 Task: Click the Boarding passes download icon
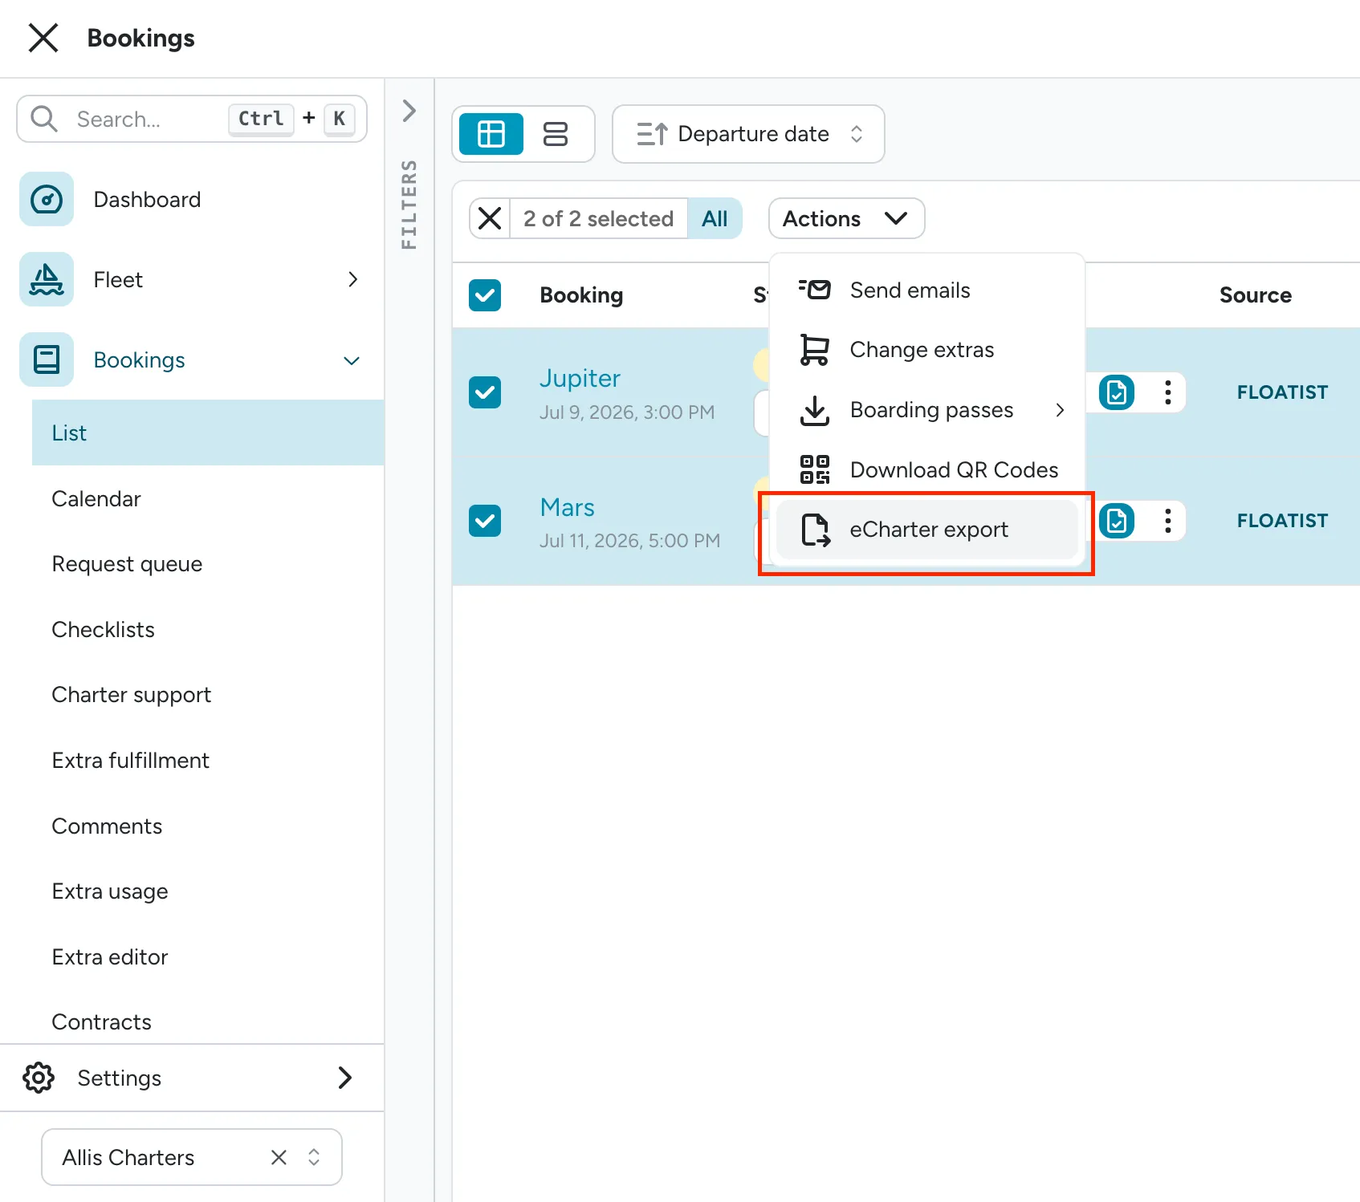pyautogui.click(x=815, y=410)
